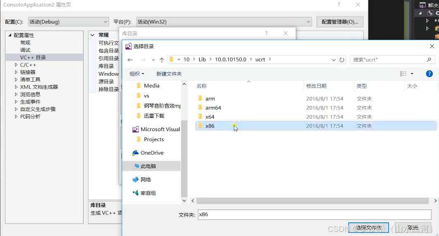Open vs folder in navigation pane
Screen dimensions: 439x236
pos(146,96)
